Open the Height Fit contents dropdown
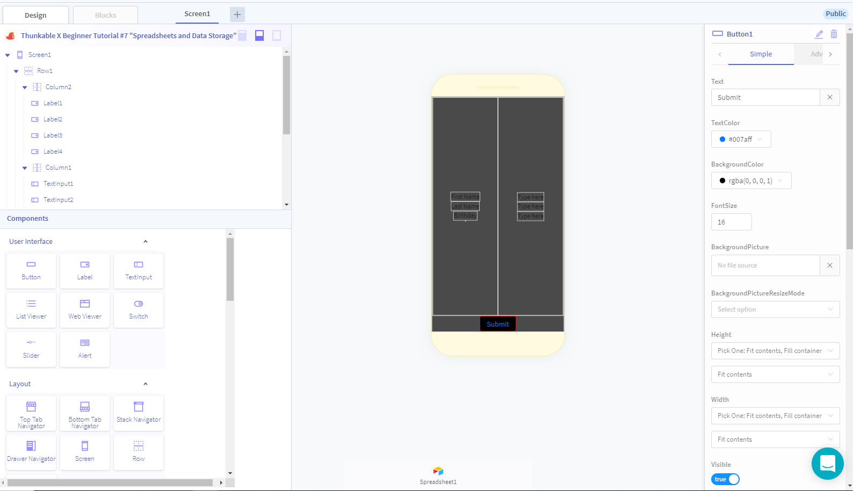 click(775, 374)
